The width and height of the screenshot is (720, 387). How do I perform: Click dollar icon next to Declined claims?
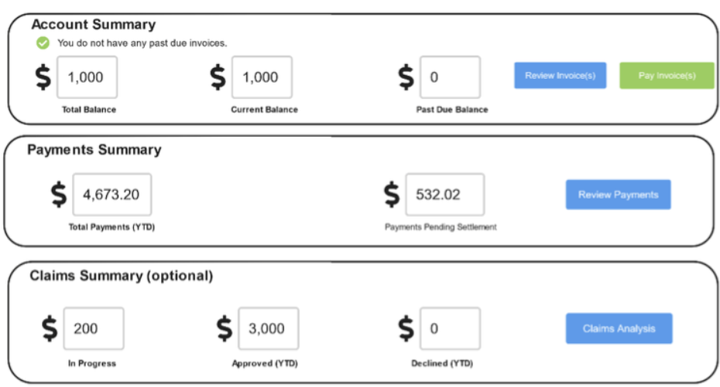pos(406,328)
